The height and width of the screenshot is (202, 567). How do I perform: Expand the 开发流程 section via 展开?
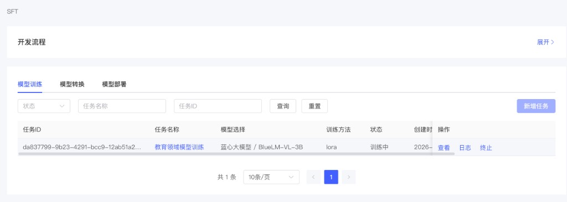[x=545, y=42]
